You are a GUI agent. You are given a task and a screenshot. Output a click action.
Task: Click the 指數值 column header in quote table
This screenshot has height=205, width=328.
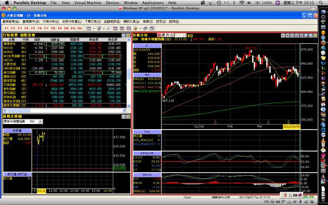tap(55, 39)
